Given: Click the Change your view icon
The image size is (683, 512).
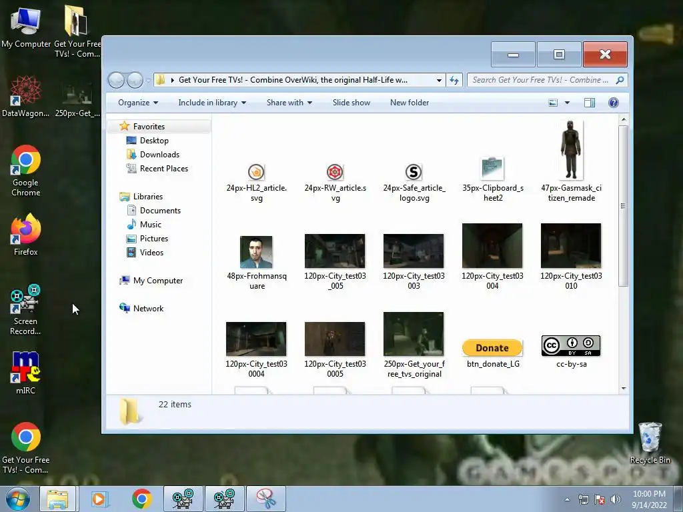Looking at the screenshot, I should [553, 103].
